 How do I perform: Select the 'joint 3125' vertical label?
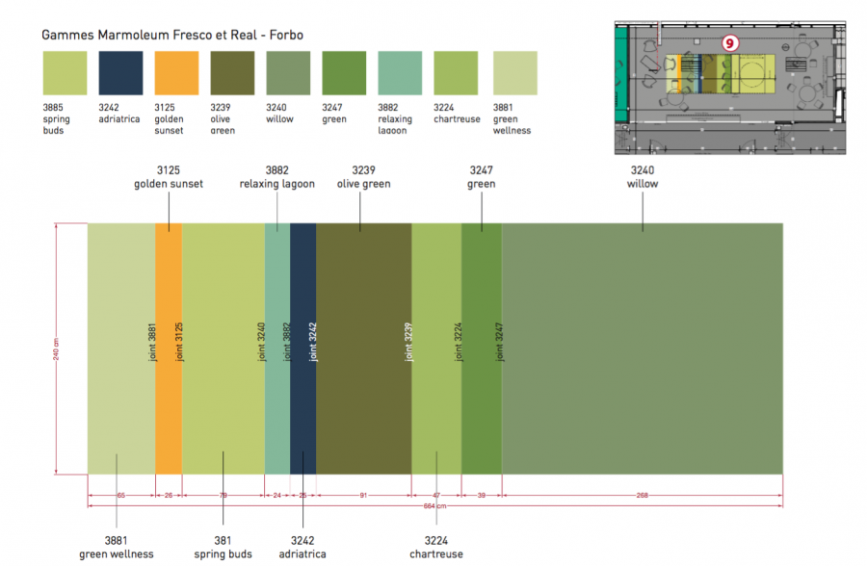point(178,343)
